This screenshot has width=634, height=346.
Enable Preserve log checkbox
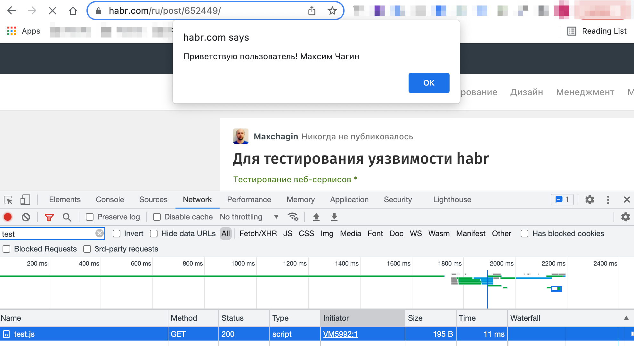click(90, 217)
